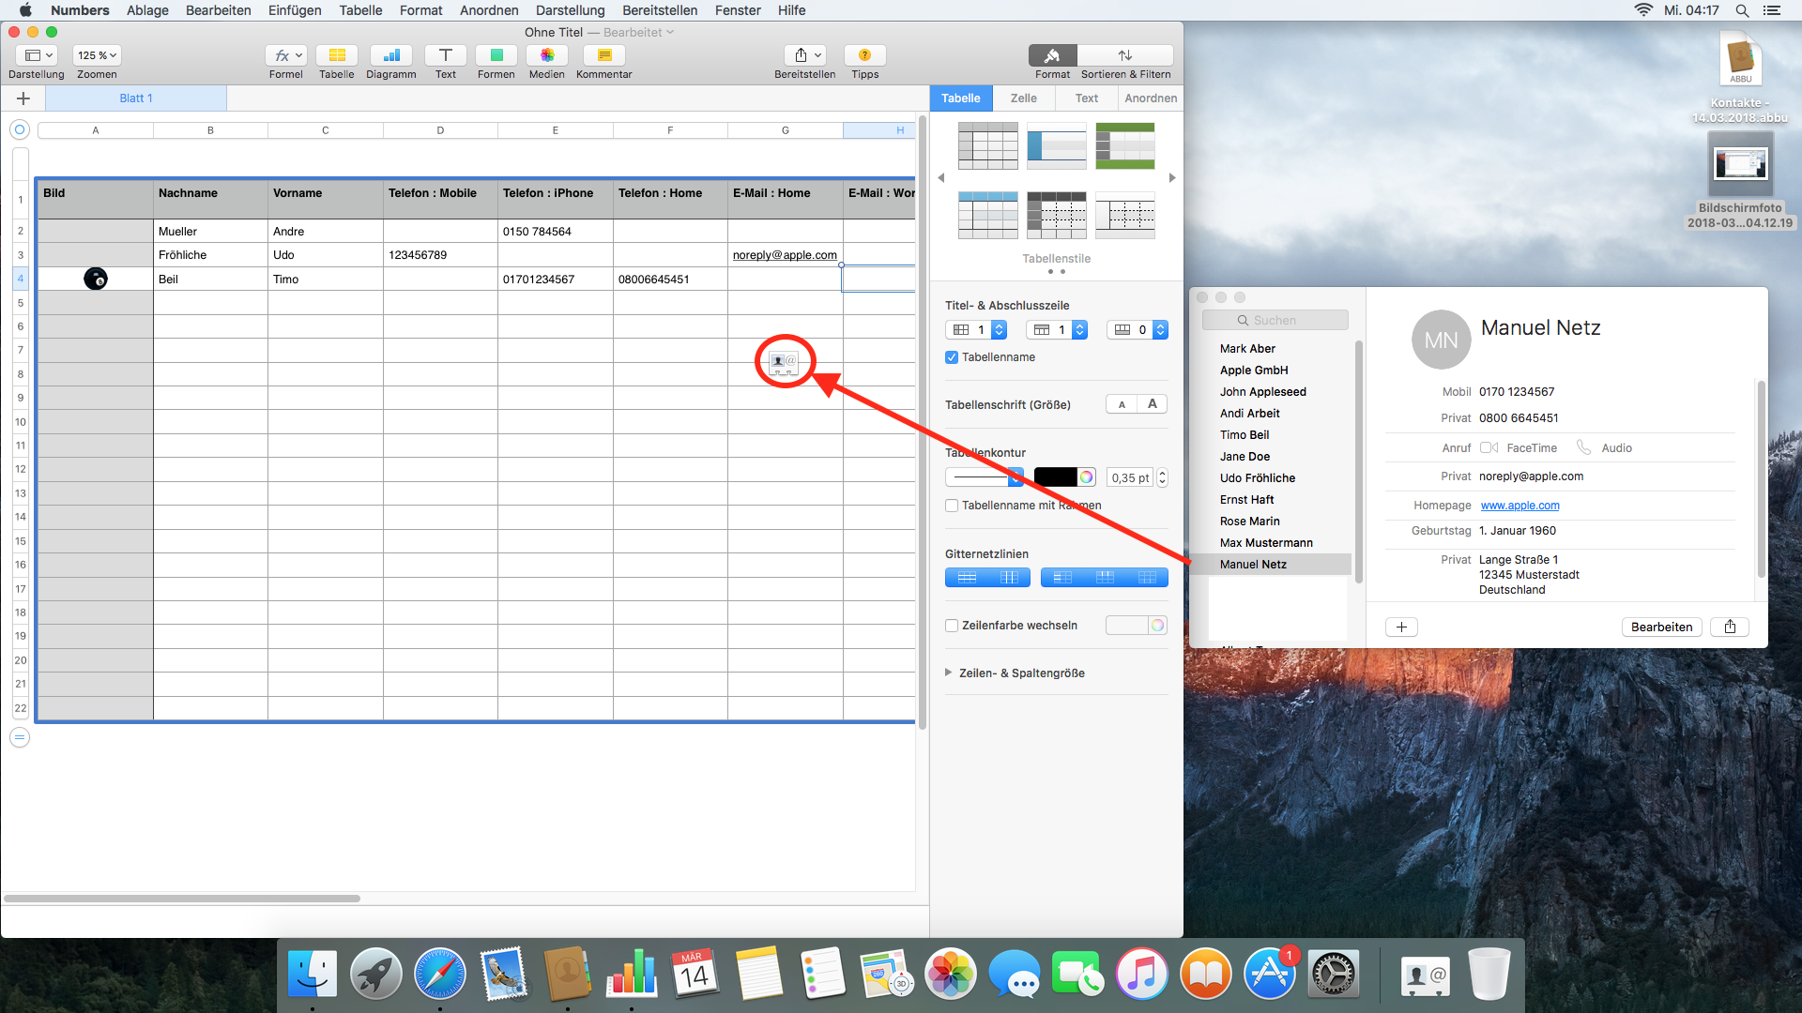Open the Medien toolbar icon
This screenshot has width=1802, height=1013.
546,55
